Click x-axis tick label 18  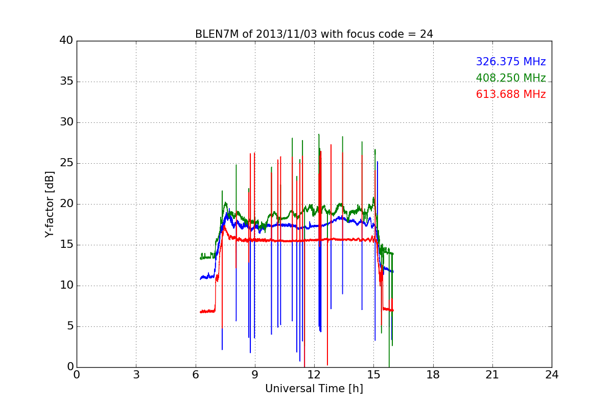(433, 375)
